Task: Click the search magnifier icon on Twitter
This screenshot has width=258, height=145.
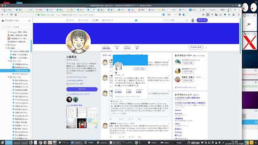Action: coord(187,20)
